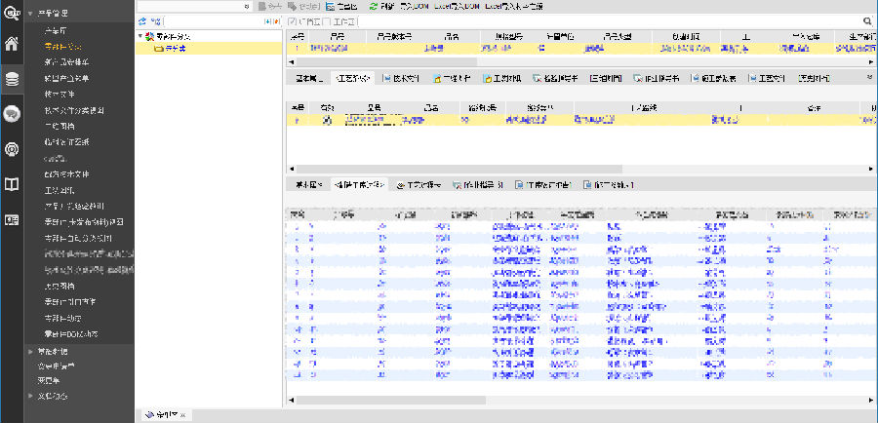Click the magnifier search icon on the filter bar
Image resolution: width=878 pixels, height=423 pixels.
point(868,20)
